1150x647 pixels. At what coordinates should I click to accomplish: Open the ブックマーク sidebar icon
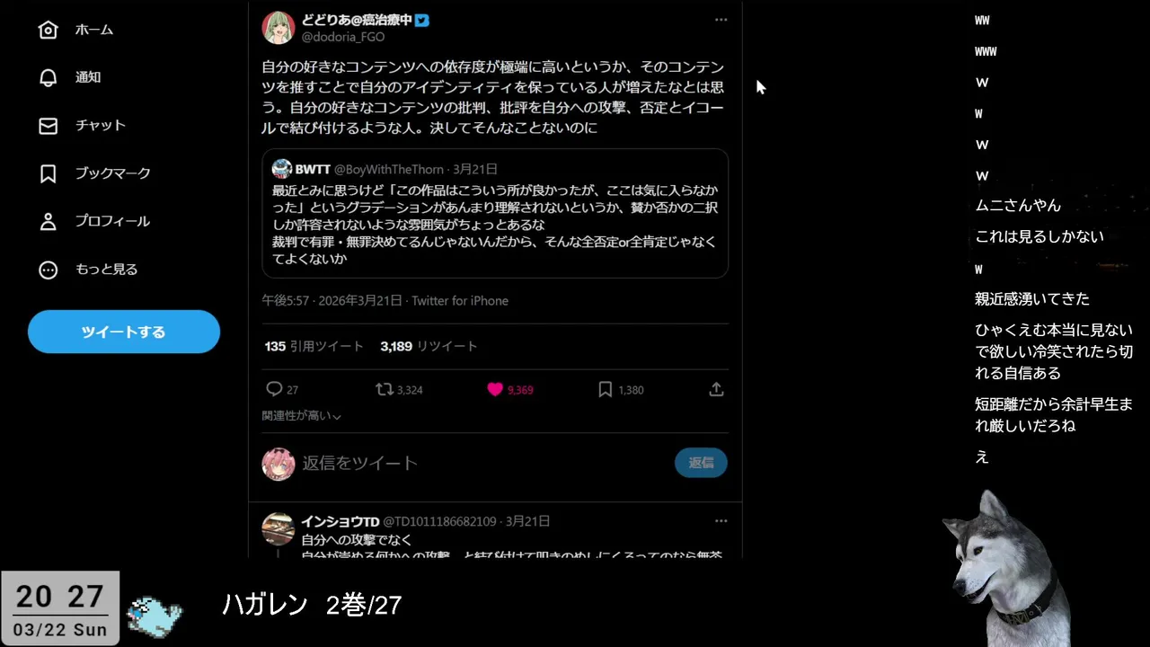tap(49, 173)
